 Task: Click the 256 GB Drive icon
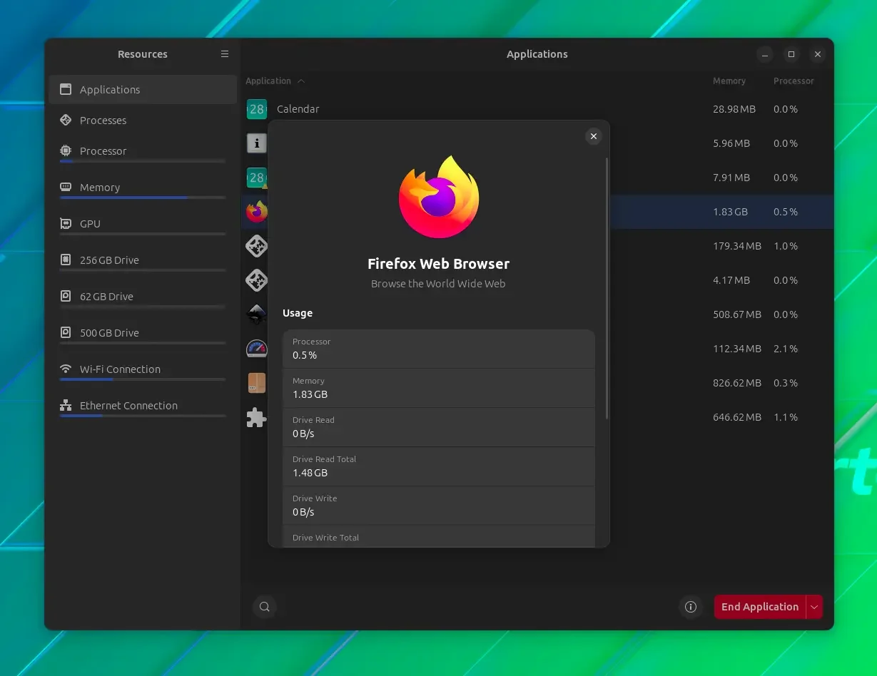pos(66,260)
